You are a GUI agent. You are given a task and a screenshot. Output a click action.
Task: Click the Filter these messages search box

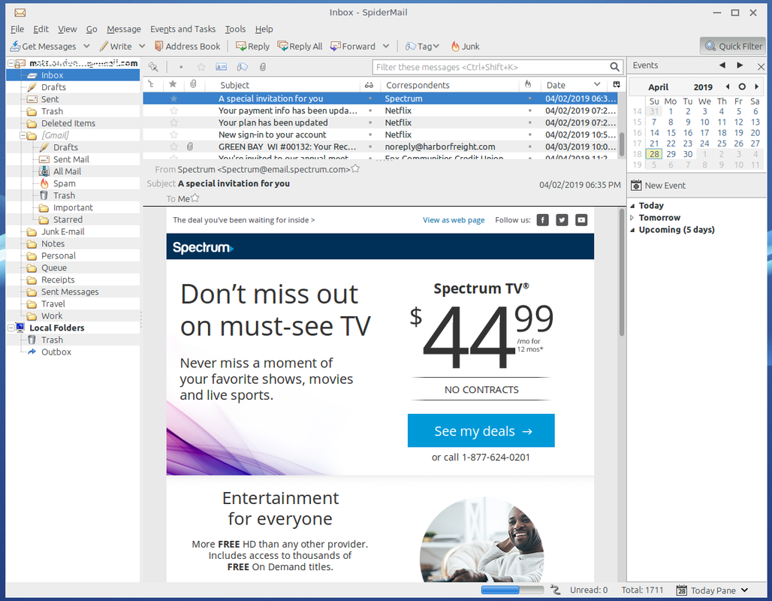[x=497, y=67]
